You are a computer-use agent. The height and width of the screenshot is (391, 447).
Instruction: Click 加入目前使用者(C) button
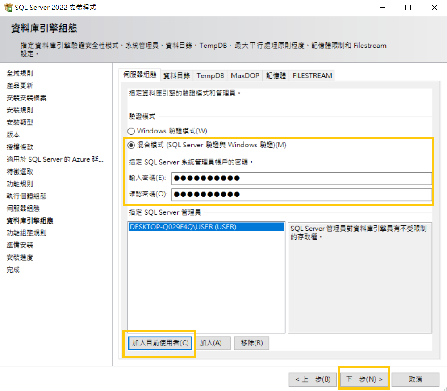pos(160,343)
